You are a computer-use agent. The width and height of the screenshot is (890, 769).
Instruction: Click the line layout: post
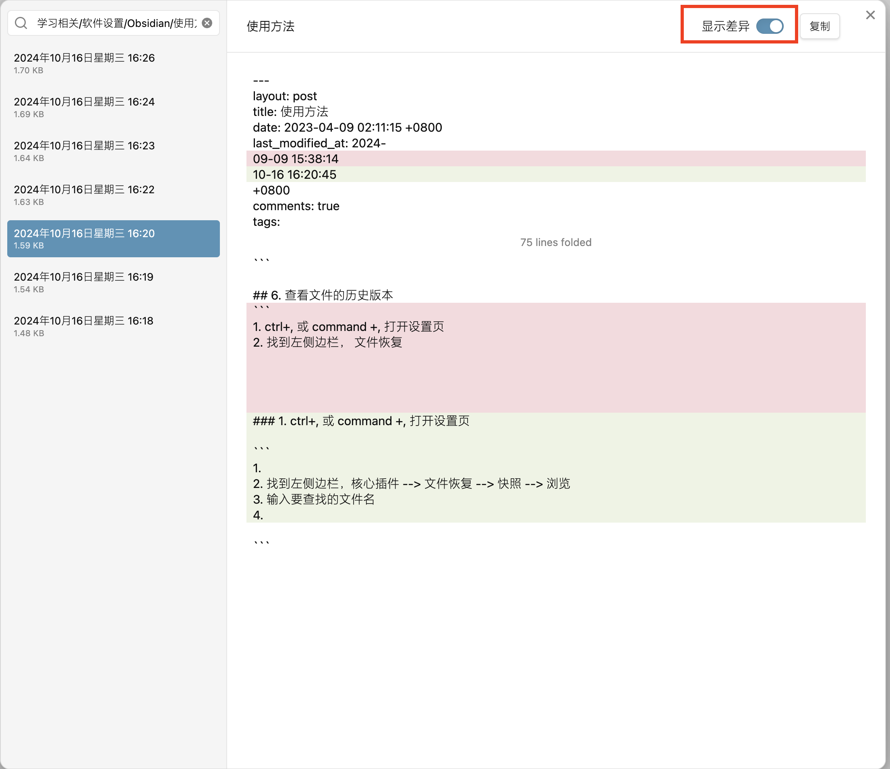(285, 96)
